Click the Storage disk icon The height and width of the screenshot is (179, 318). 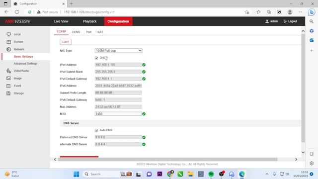[x=8, y=93]
